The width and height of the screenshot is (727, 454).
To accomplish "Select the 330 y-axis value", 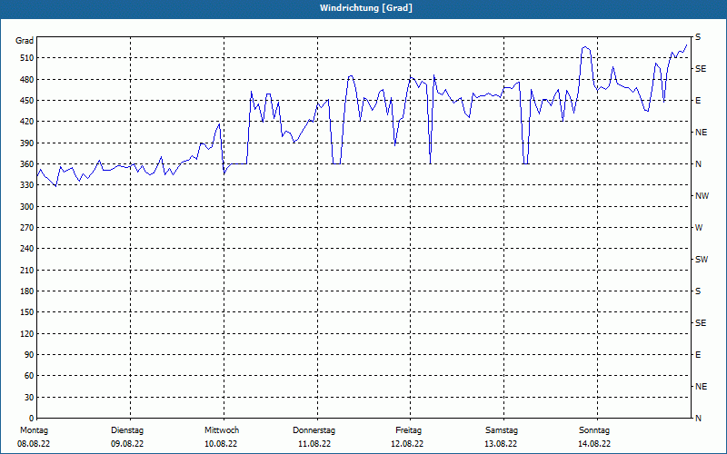I will coord(26,185).
